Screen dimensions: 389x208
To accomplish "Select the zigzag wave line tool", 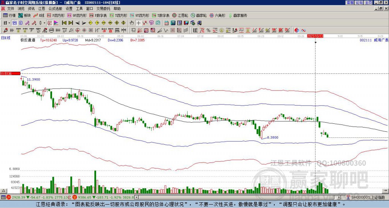I will coord(165,30).
